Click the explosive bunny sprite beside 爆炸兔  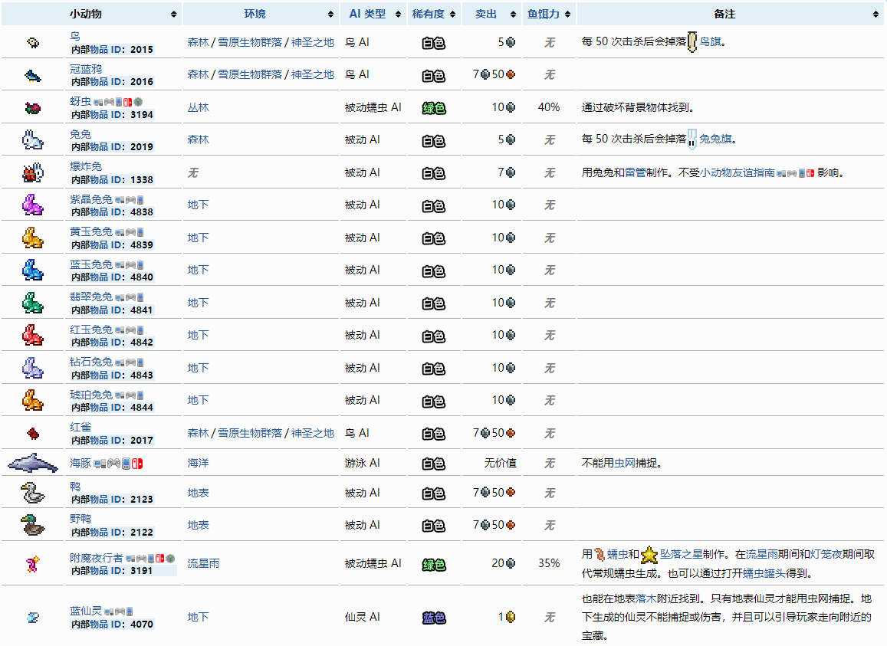33,173
